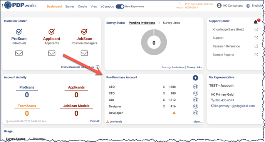Click the Applicants count in Account Activity
Viewport: 265px width, 142px height.
[76, 95]
